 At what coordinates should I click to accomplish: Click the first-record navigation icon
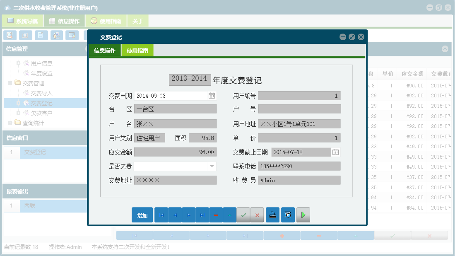pos(161,215)
